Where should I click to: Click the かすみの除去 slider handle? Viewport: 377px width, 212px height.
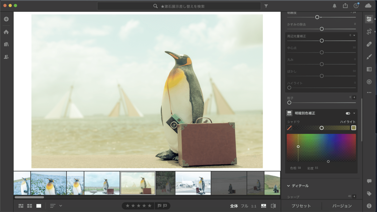coord(322,29)
